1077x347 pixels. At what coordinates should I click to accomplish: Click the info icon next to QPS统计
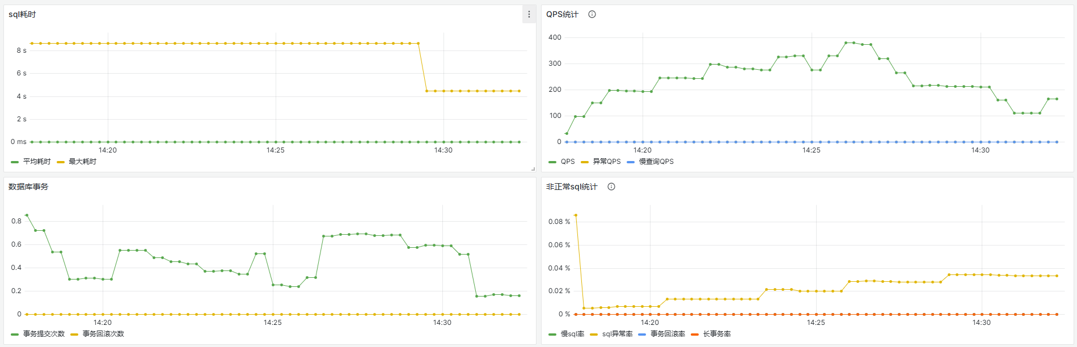coord(592,14)
